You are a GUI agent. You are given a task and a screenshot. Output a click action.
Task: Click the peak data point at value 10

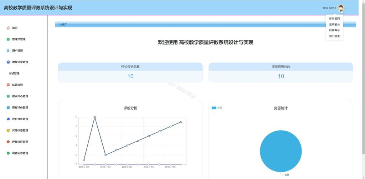(x=94, y=117)
